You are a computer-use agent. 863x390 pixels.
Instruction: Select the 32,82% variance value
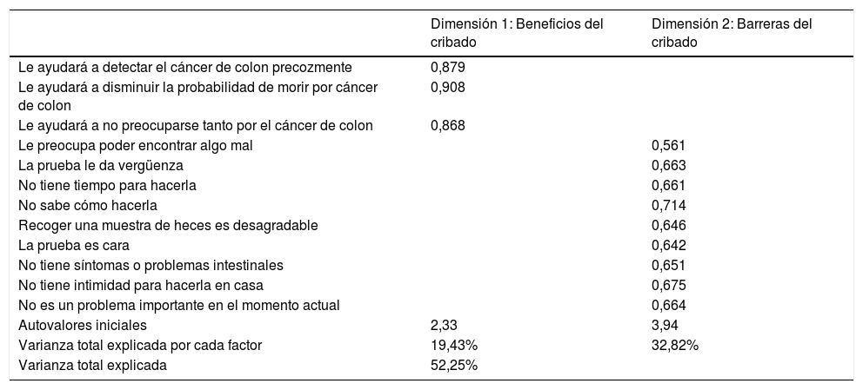coord(675,345)
